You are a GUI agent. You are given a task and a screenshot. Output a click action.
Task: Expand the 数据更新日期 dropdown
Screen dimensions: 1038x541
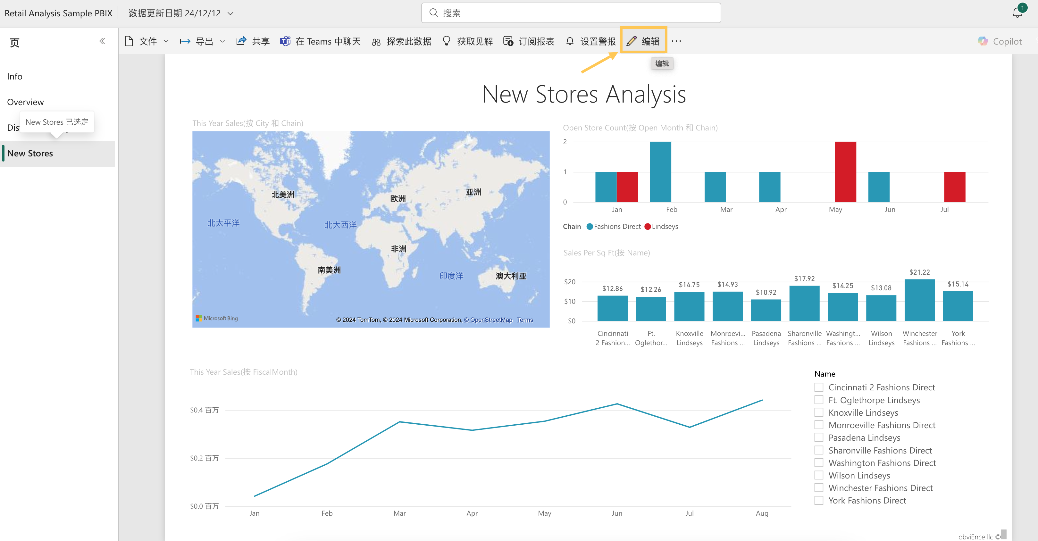230,13
